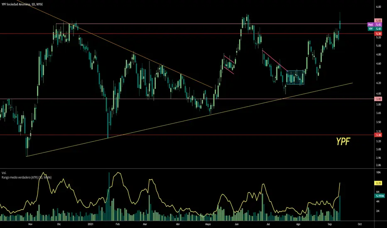Select the Feb time axis label
The image size is (387, 228).
118,224
